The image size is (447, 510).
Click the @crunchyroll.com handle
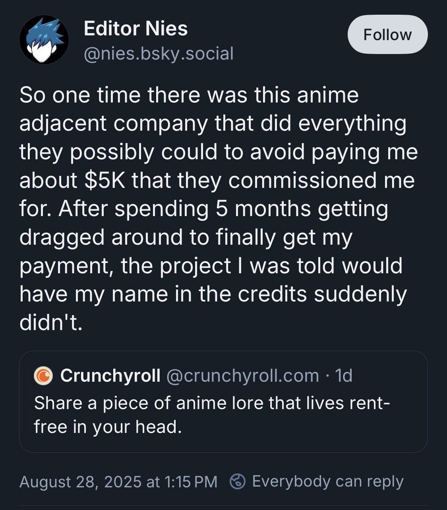pyautogui.click(x=242, y=375)
